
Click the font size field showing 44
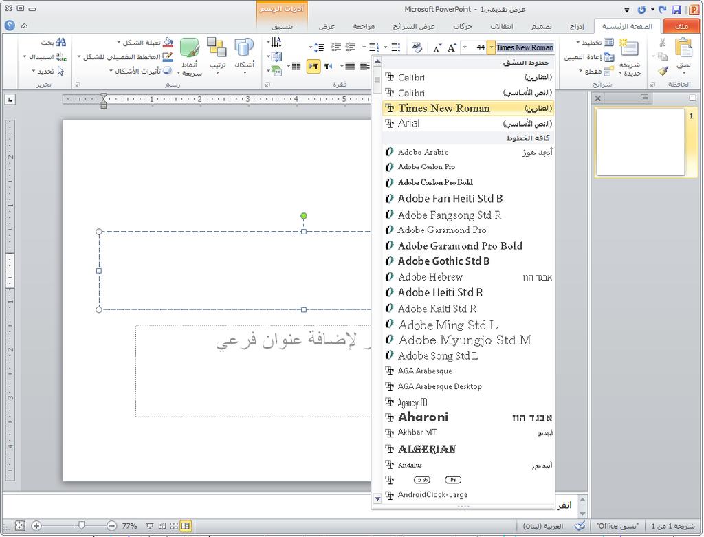[479, 47]
